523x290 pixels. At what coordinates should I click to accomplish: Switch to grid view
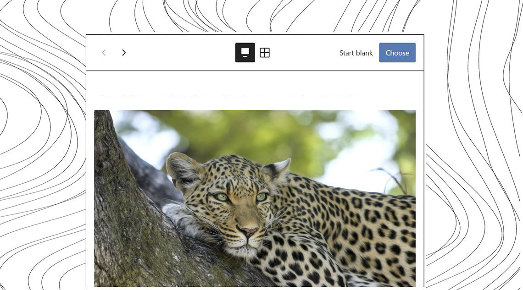pyautogui.click(x=265, y=53)
